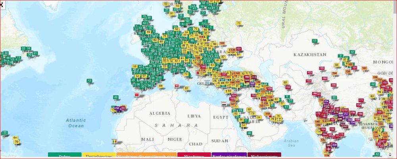Click the ALGERIA map label
Screen dimensions: 397x159
tap(160, 114)
